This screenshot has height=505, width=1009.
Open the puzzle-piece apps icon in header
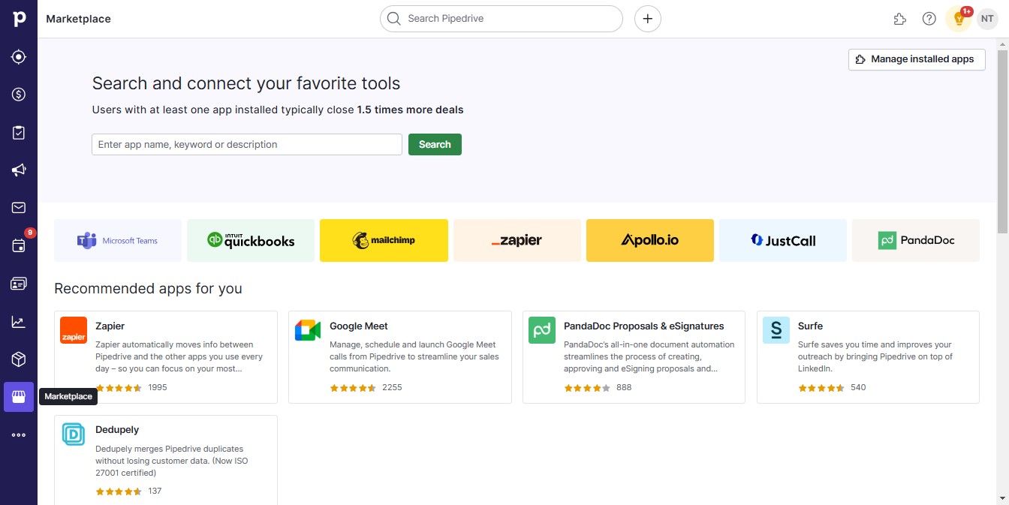point(899,19)
